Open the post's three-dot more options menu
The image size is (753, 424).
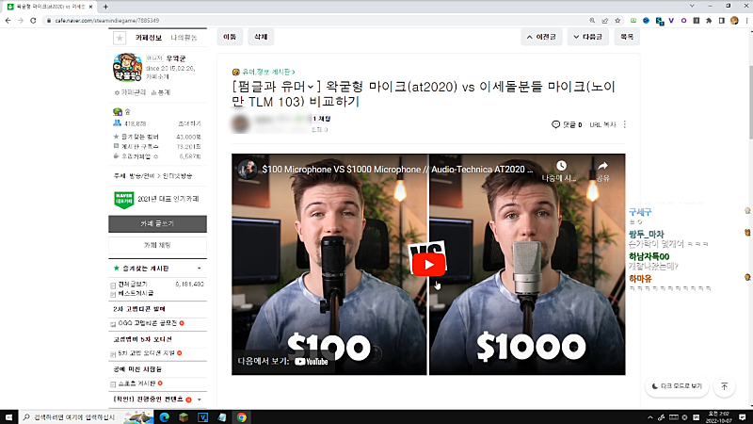(x=625, y=124)
